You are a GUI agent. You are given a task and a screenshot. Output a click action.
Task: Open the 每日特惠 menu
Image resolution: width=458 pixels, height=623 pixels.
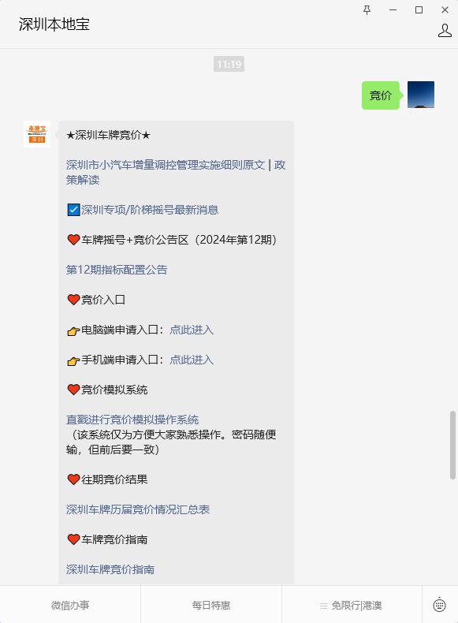(211, 605)
